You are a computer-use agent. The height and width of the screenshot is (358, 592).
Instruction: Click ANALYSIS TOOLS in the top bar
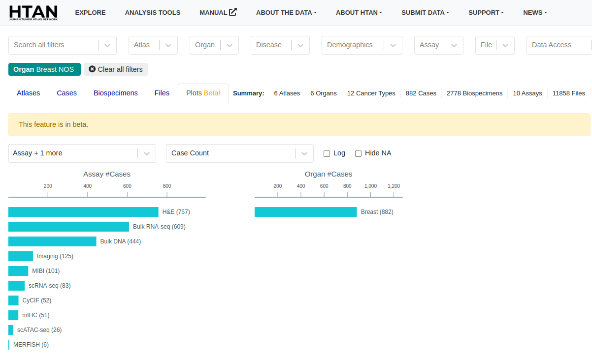[152, 12]
